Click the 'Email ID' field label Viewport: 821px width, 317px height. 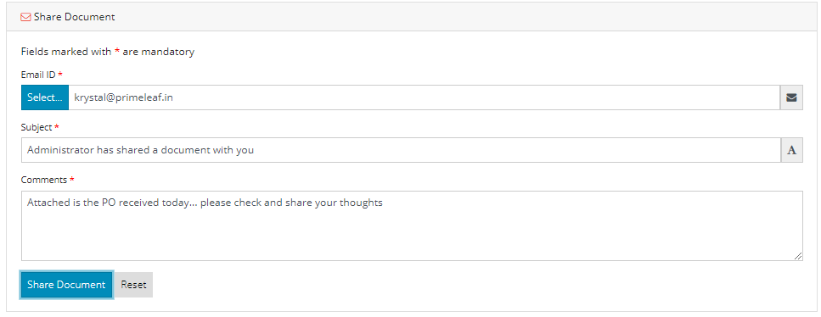coord(37,75)
